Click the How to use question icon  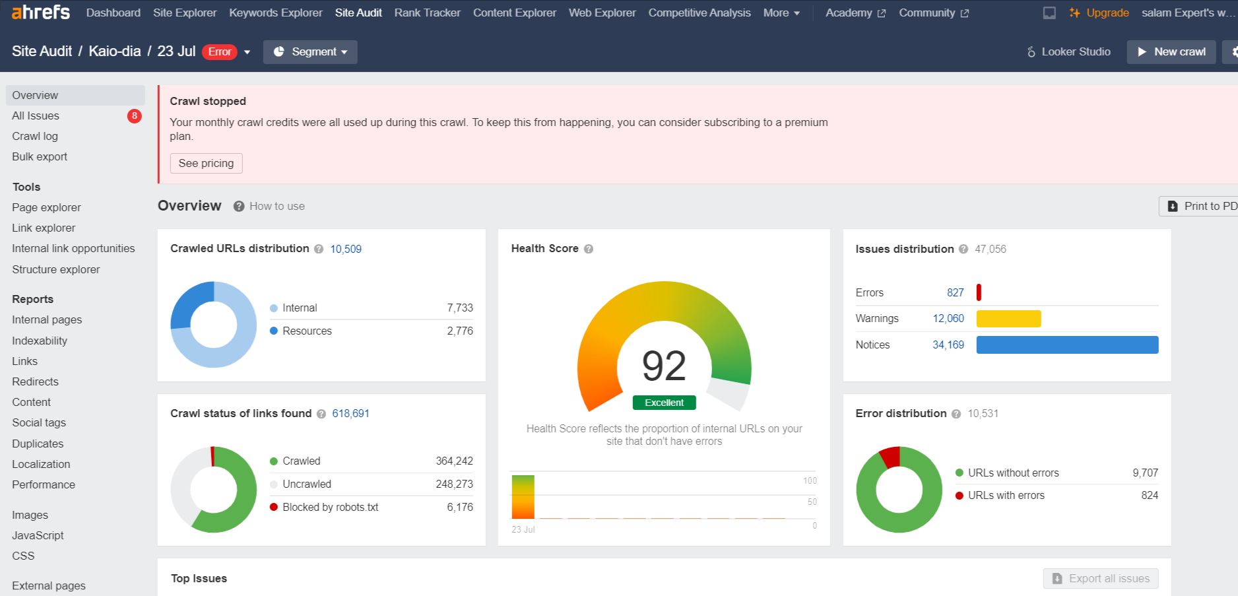(x=239, y=207)
